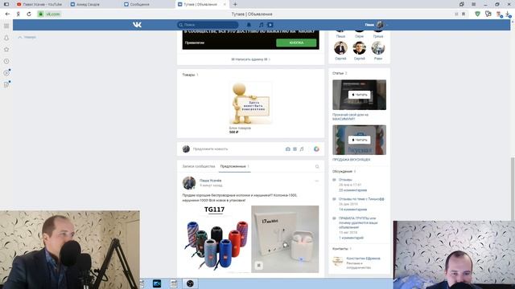Open the product placeholder image in Товары
This screenshot has width=515, height=289.
[250, 104]
